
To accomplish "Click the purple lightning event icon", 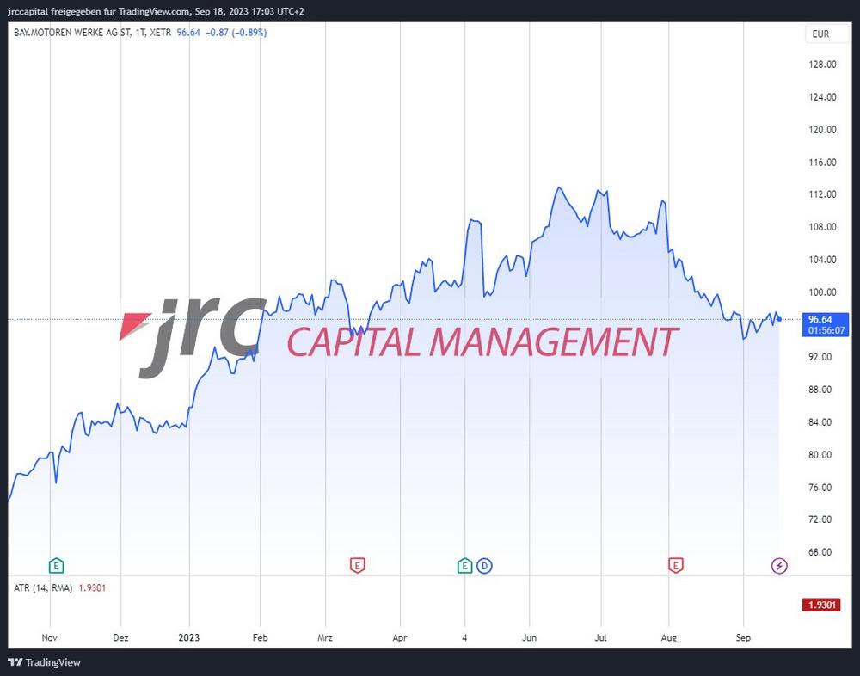I will pyautogui.click(x=779, y=565).
